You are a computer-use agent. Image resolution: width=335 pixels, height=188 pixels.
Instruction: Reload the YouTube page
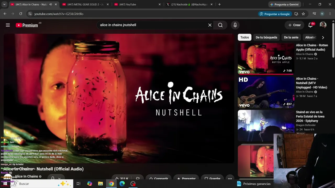pyautogui.click(x=21, y=14)
